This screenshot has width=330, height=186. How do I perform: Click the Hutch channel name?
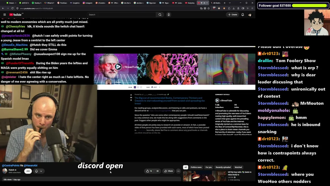(12, 170)
